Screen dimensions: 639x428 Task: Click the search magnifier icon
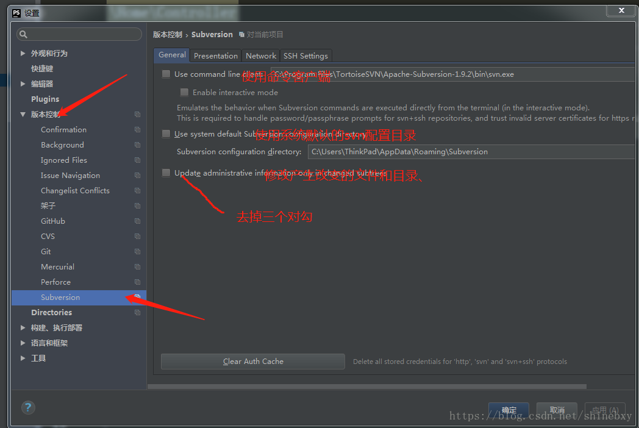point(23,35)
